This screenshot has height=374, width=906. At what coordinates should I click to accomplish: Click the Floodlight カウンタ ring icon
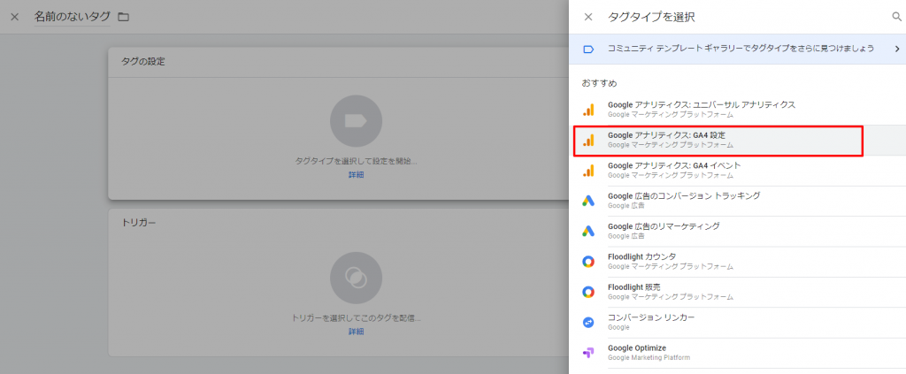[588, 262]
